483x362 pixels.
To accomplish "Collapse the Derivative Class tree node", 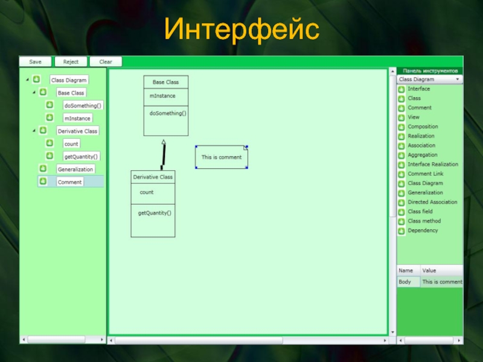I will pyautogui.click(x=34, y=130).
